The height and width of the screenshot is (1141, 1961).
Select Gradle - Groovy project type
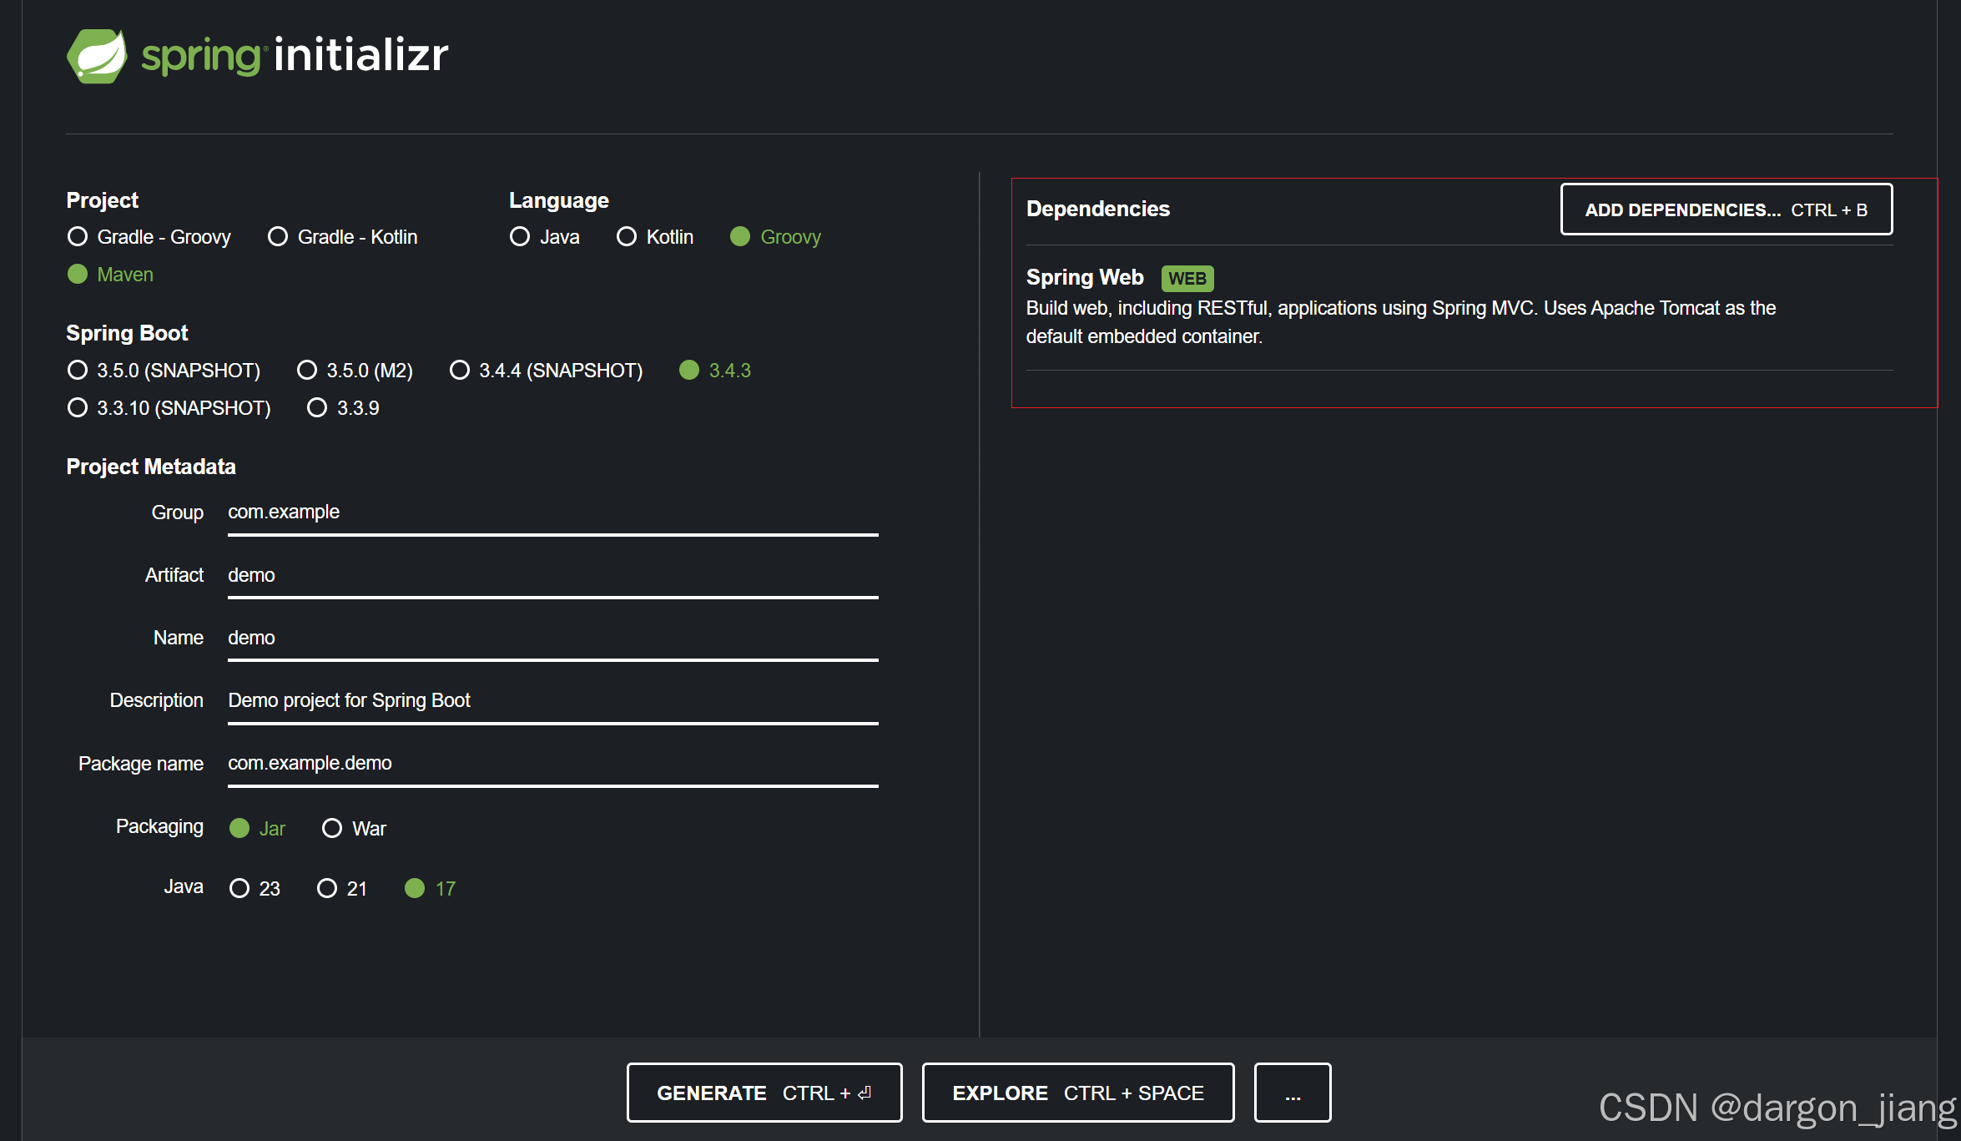pos(78,237)
